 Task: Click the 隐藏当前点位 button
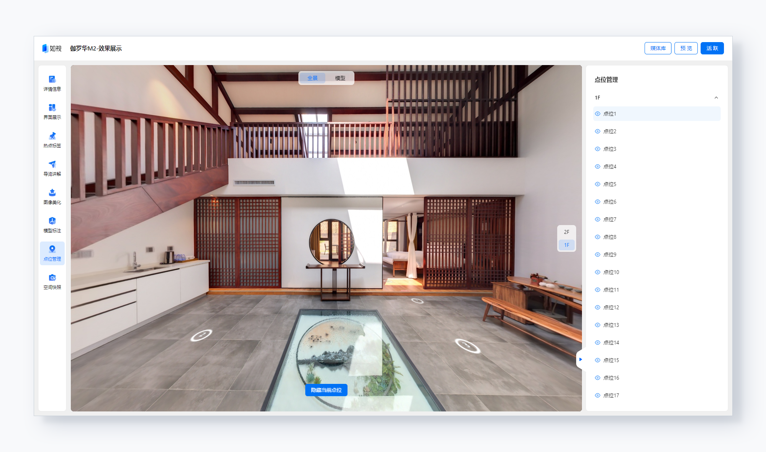click(326, 390)
